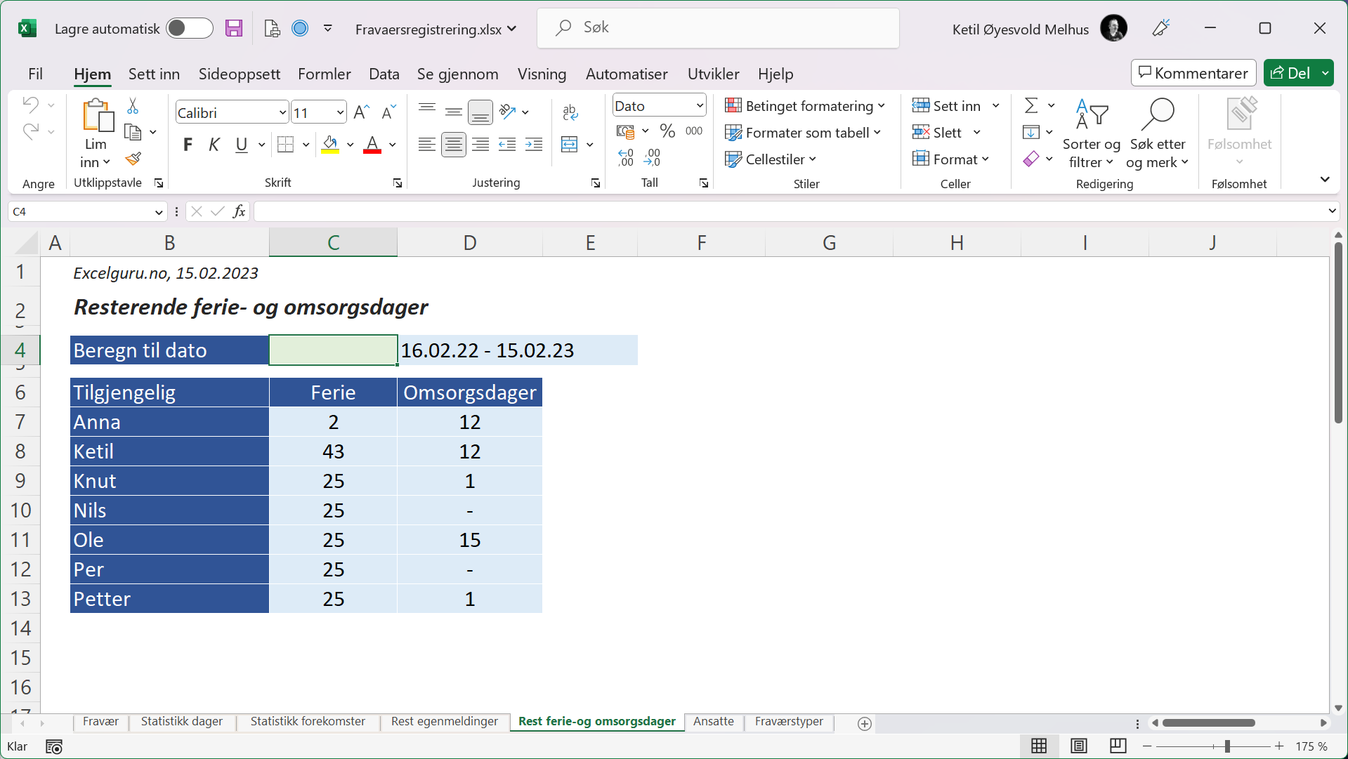Screen dimensions: 1348x759
Task: Increase font size with larger A icon
Action: pyautogui.click(x=362, y=112)
